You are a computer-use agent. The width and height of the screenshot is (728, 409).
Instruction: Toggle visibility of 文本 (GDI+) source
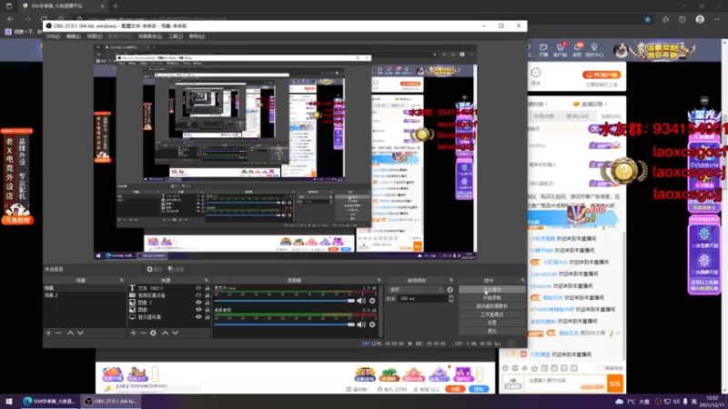(x=198, y=288)
